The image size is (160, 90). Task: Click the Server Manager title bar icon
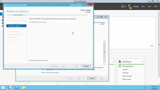pyautogui.click(x=1, y=1)
